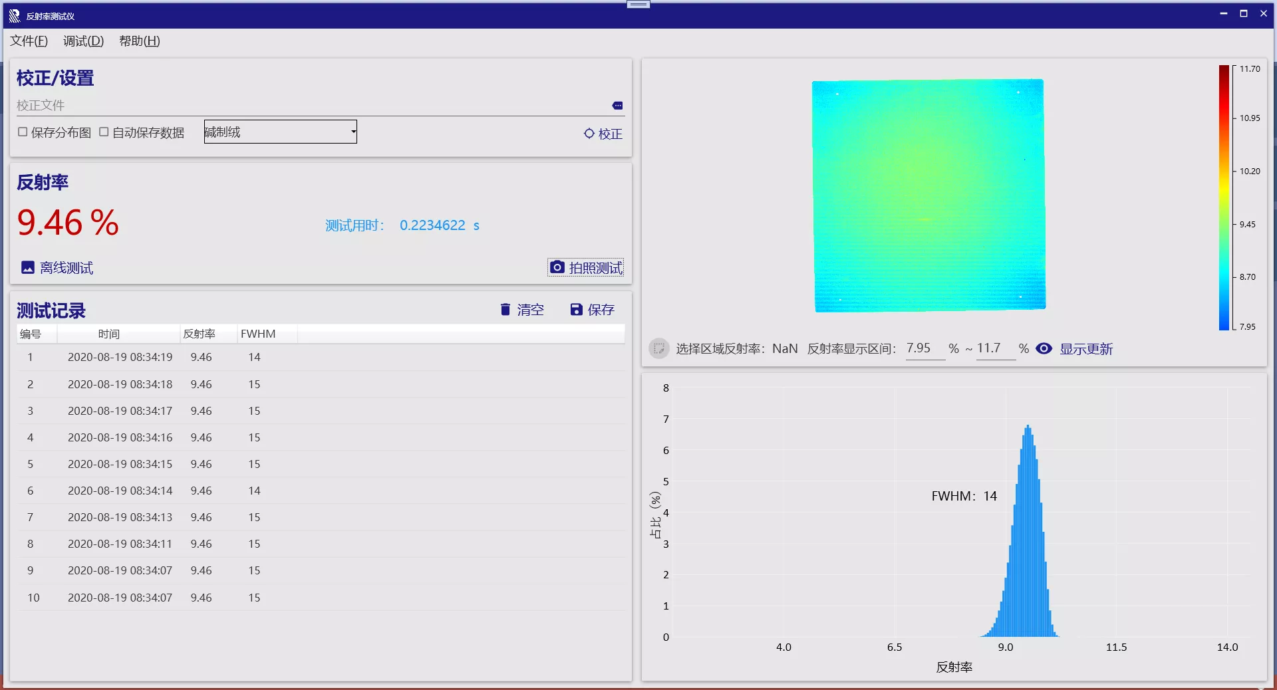This screenshot has width=1277, height=690.
Task: Click the upper bound 11.7 input field
Action: point(996,348)
